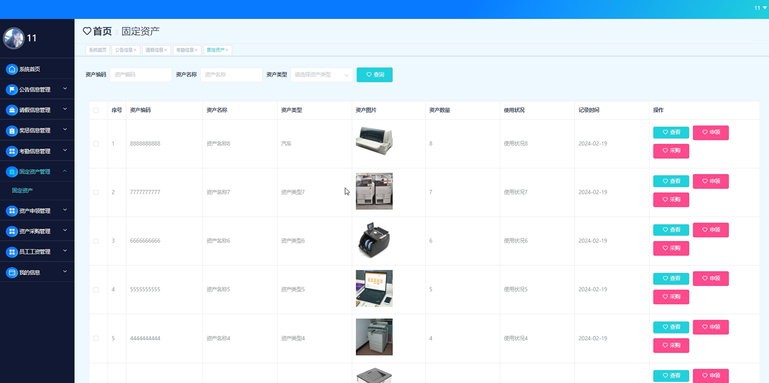The image size is (769, 383).
Task: Expand the 资产申领管理 menu chevron
Action: tap(65, 210)
